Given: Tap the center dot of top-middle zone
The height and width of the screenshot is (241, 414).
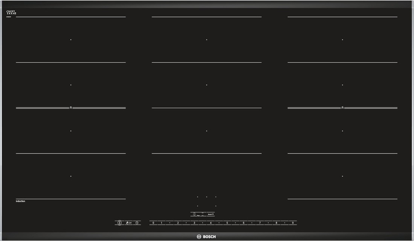Looking at the screenshot, I should click(206, 39).
